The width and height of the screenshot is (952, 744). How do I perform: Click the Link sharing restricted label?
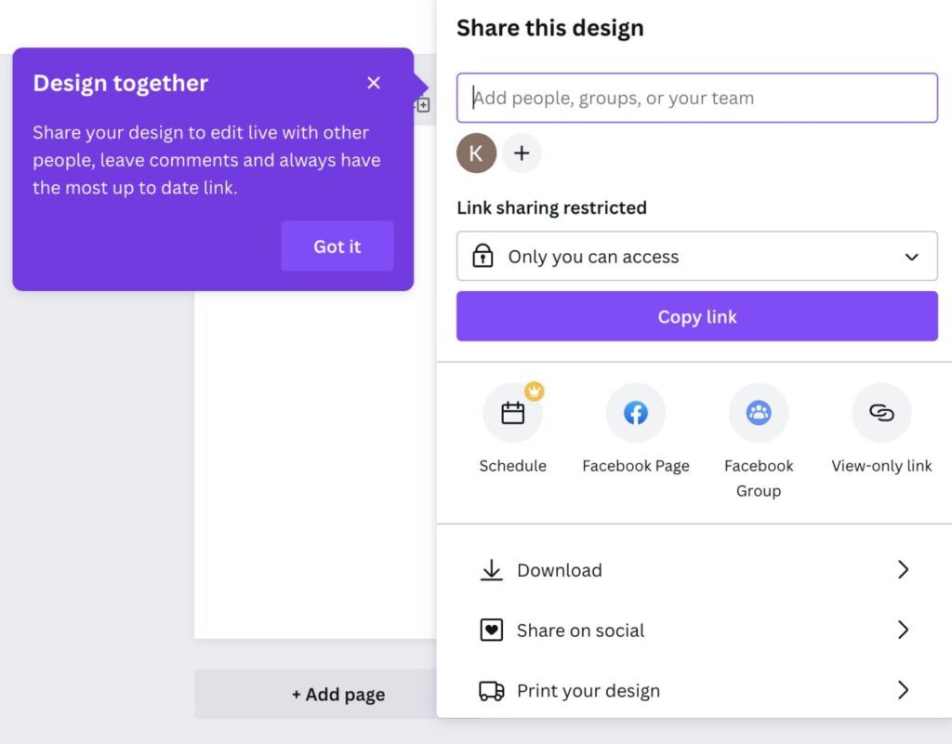[551, 207]
